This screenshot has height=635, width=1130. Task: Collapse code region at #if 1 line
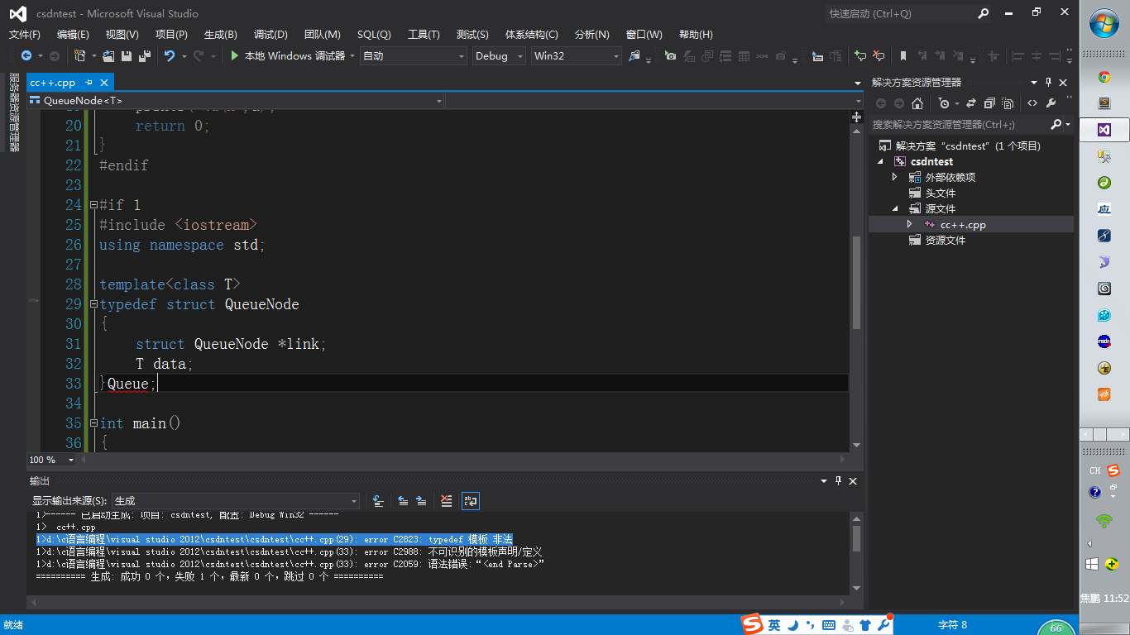[x=93, y=205]
